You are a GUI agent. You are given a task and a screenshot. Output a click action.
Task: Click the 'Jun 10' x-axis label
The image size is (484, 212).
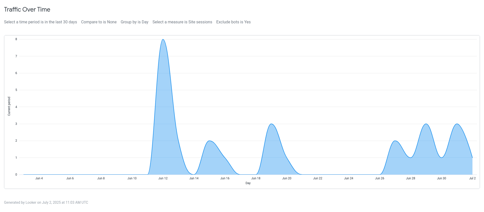tap(132, 178)
